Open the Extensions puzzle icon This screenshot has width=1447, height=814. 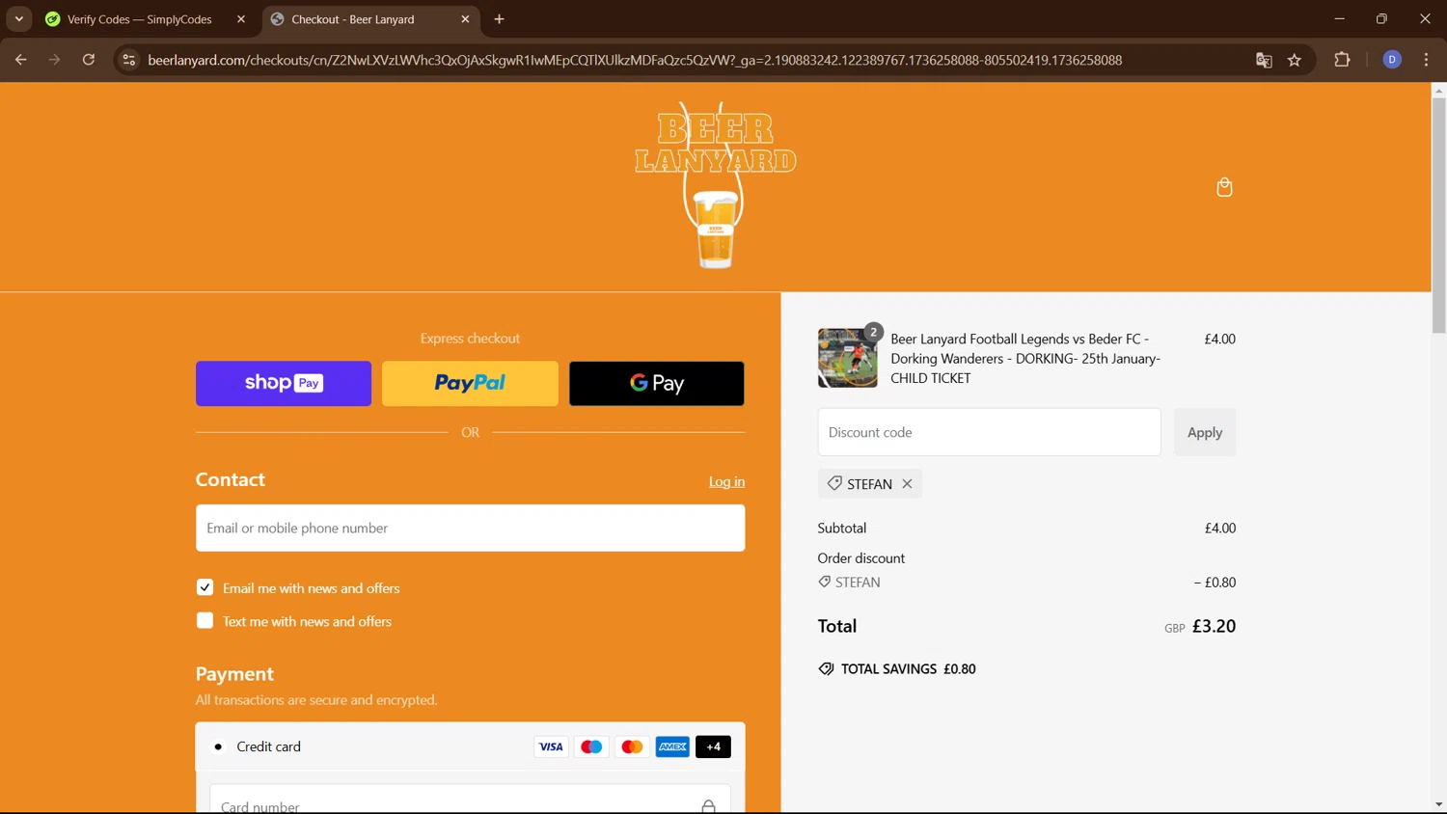click(1342, 60)
